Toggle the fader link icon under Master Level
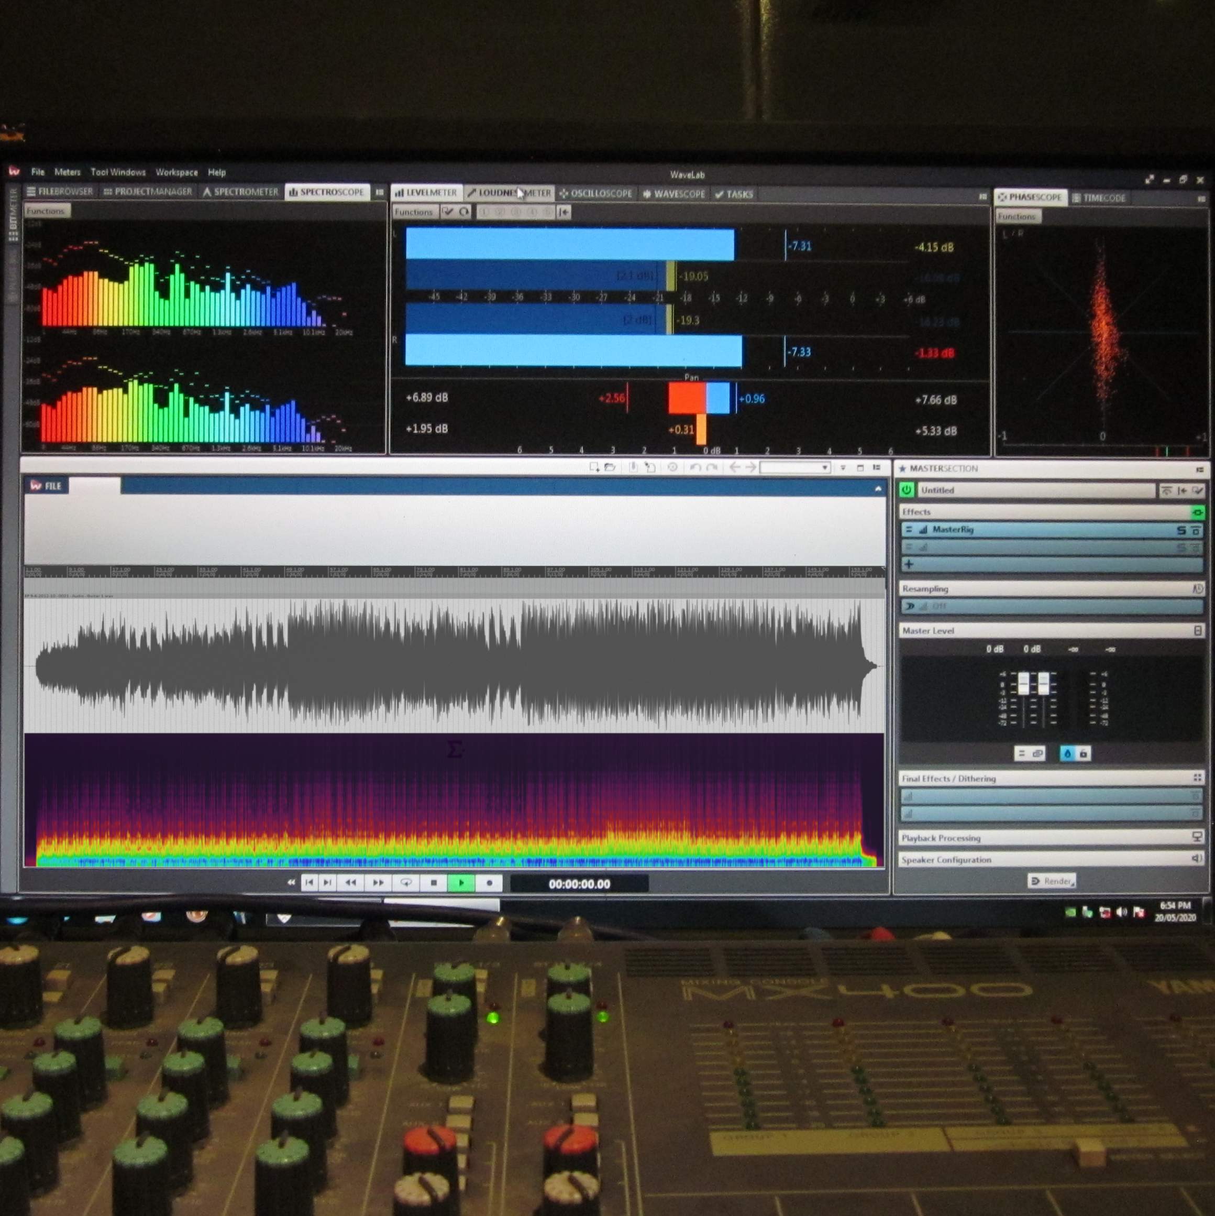The image size is (1215, 1216). [x=1037, y=753]
